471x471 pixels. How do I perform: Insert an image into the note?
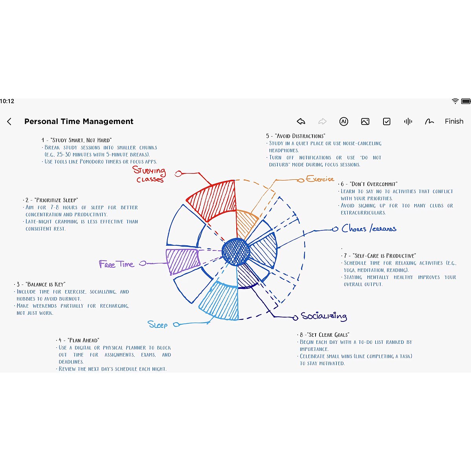(365, 122)
